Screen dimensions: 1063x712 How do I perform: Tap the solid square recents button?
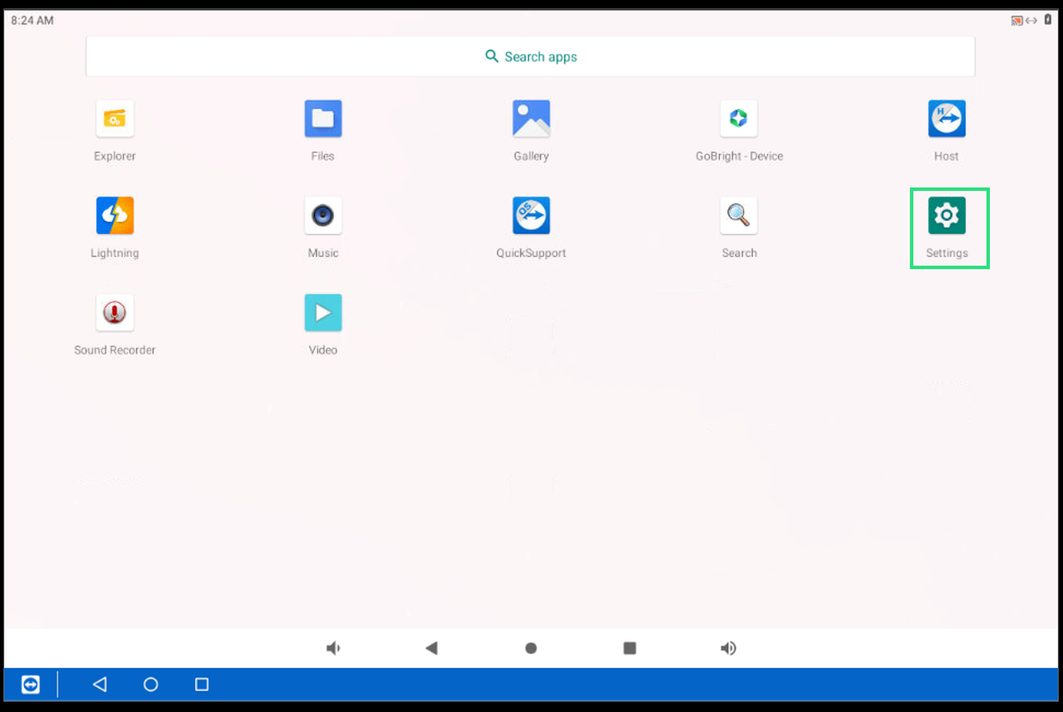pyautogui.click(x=630, y=648)
